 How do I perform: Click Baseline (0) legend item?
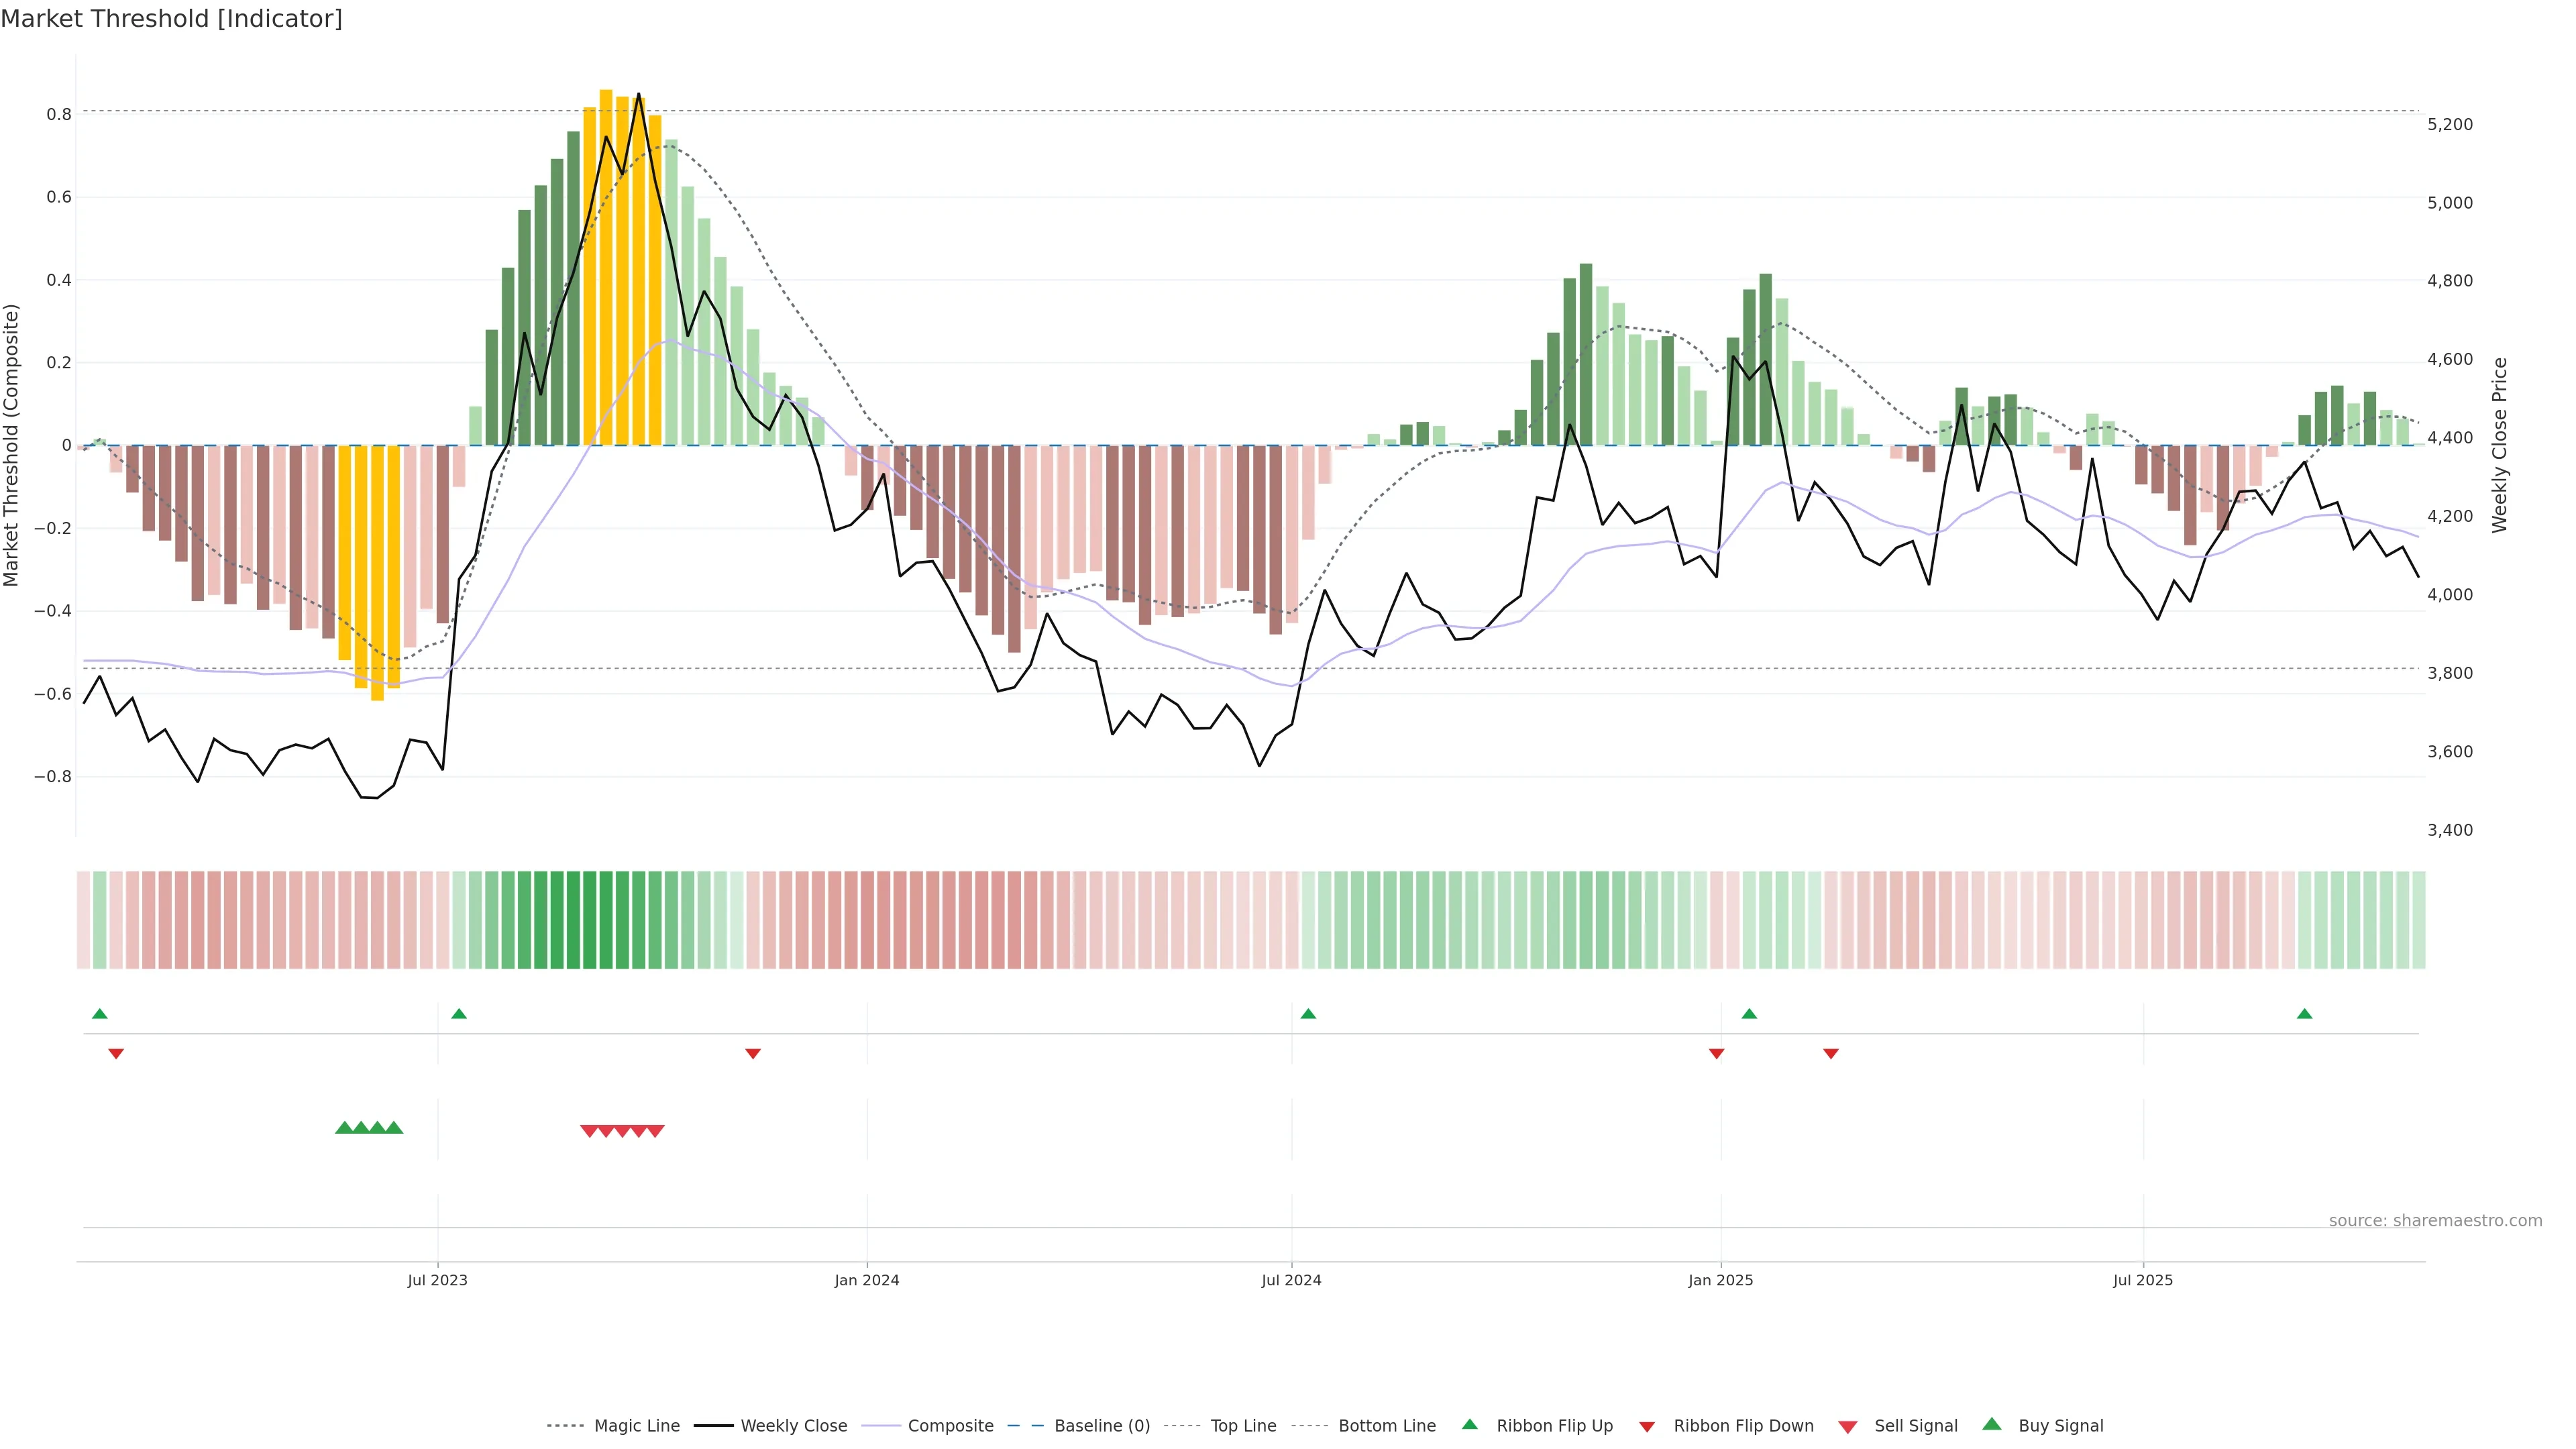coord(1101,1426)
